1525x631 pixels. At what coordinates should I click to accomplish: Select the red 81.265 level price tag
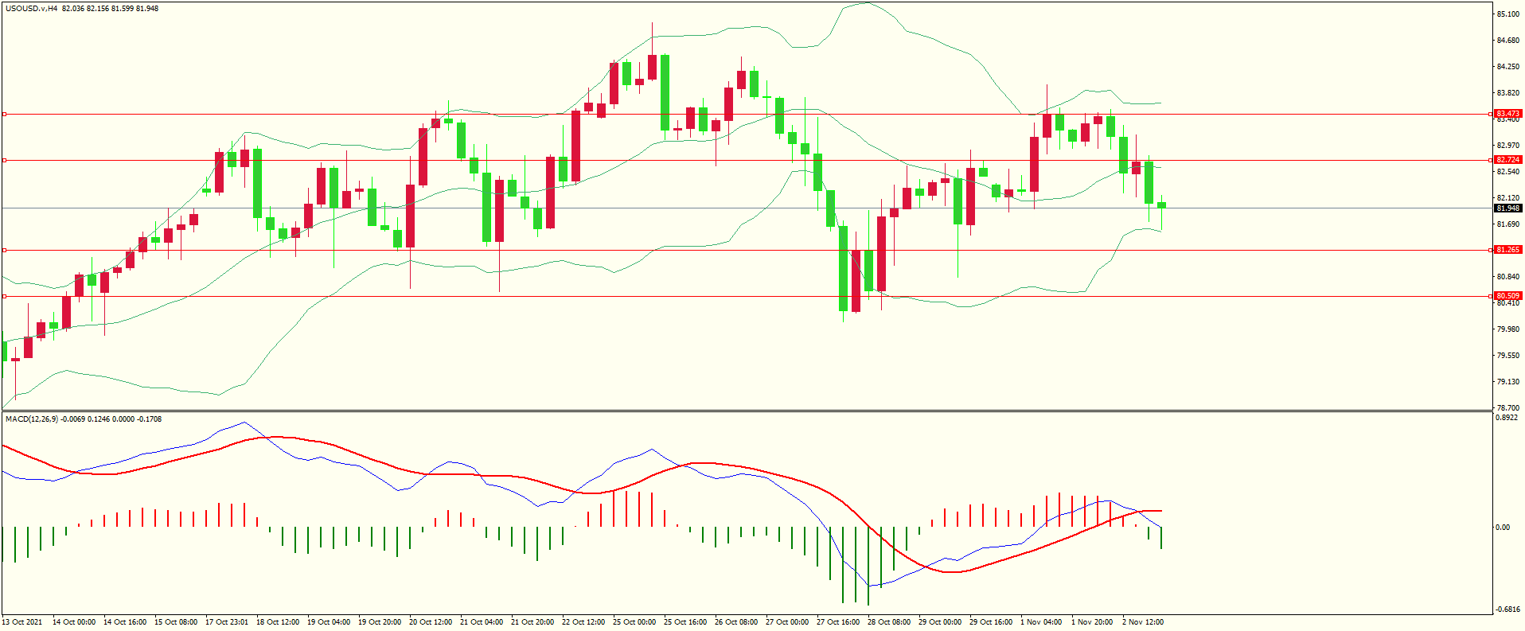[x=1508, y=250]
